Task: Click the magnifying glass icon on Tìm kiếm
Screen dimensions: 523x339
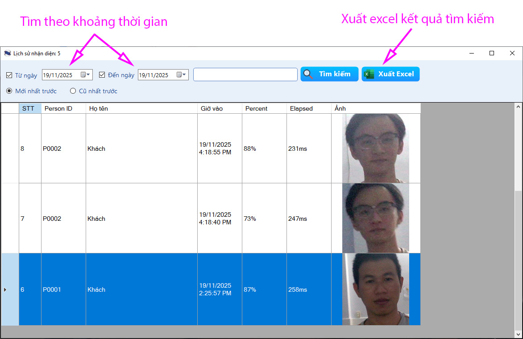Action: point(308,74)
